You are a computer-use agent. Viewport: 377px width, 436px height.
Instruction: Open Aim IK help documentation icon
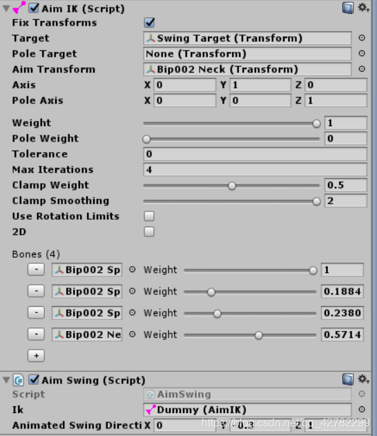coord(348,8)
